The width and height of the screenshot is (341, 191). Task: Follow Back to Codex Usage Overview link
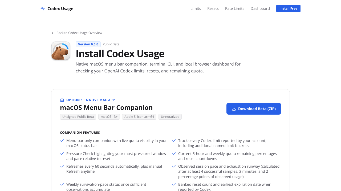pyautogui.click(x=77, y=33)
